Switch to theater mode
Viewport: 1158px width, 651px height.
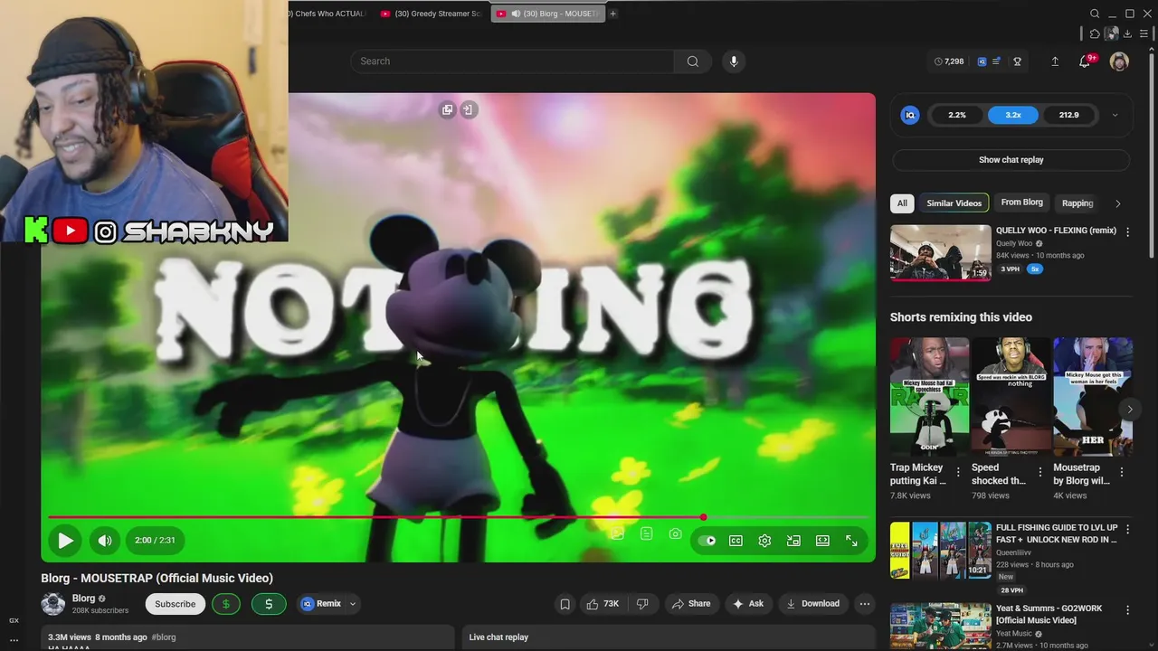822,541
